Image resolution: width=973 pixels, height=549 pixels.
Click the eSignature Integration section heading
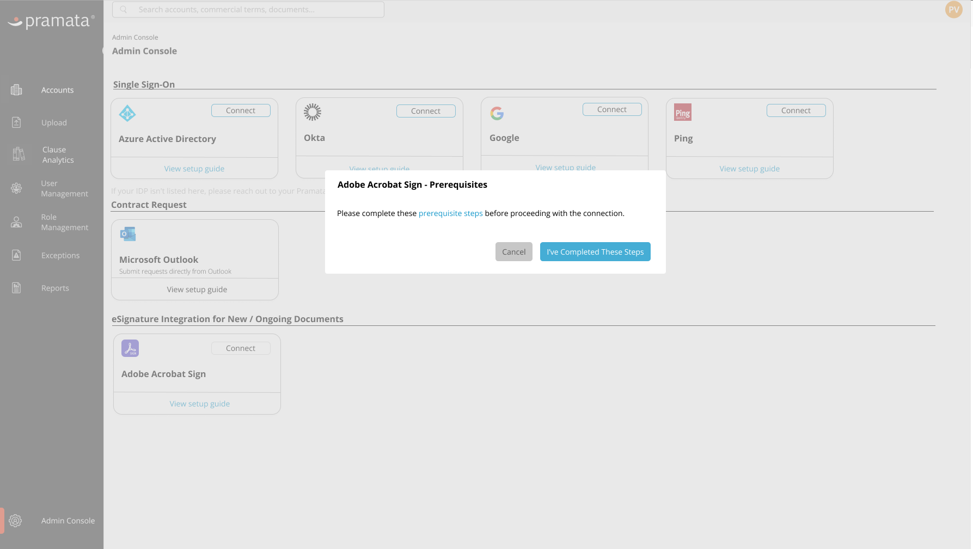click(228, 319)
